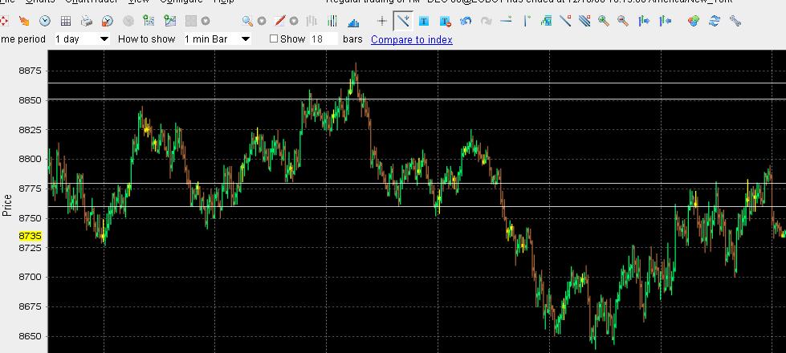Toggle the Show bars checkbox
Viewport: 786px width, 353px height.
274,39
